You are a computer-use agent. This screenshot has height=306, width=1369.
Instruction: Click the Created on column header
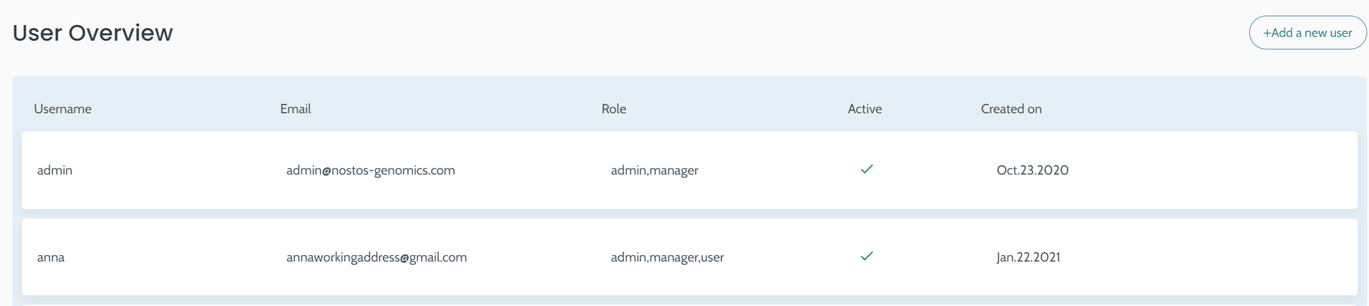click(x=1011, y=109)
